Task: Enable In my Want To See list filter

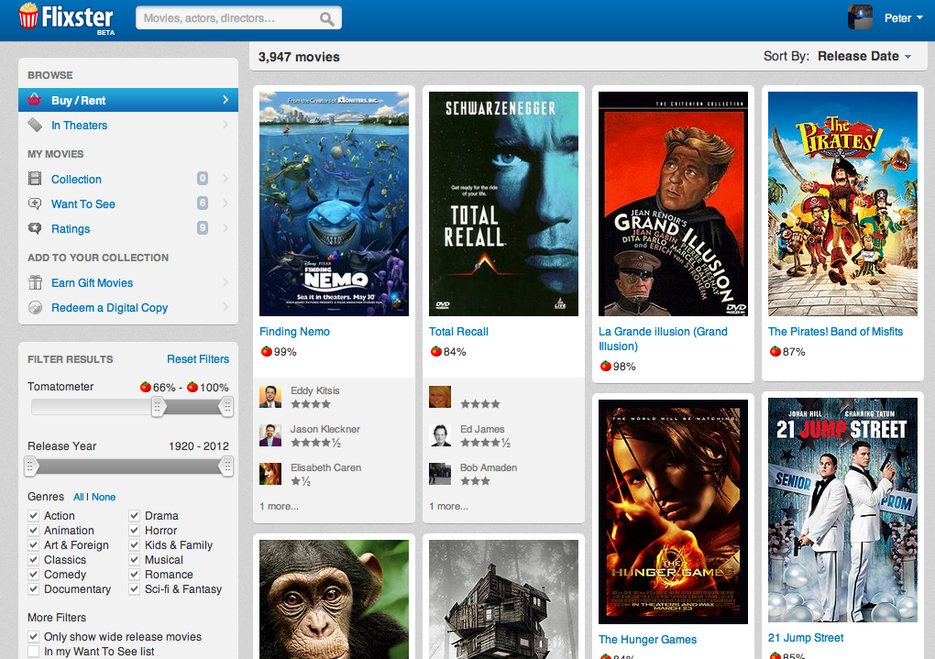Action: [33, 652]
